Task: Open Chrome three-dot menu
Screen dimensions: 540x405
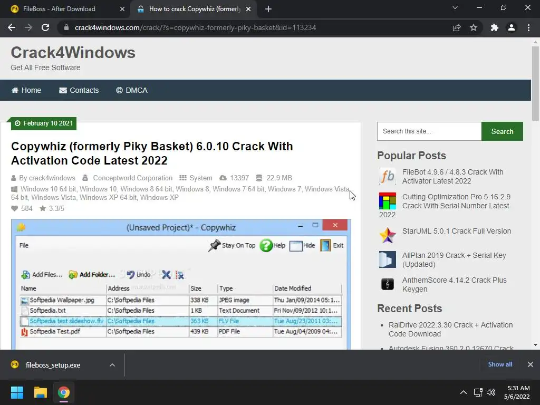Action: coord(528,27)
